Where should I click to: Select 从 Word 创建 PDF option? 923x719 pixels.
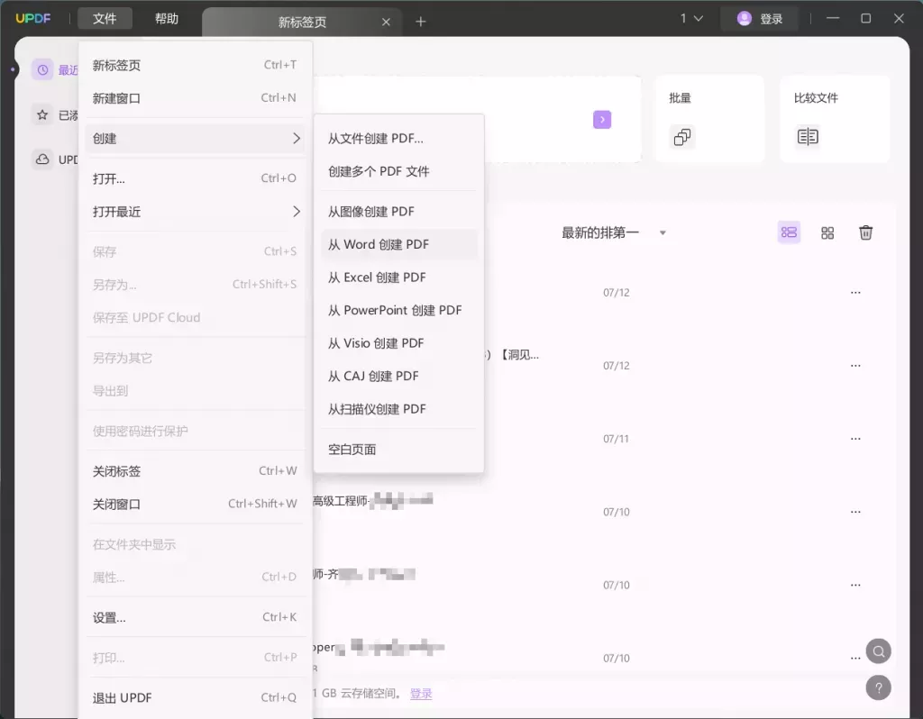click(x=398, y=244)
